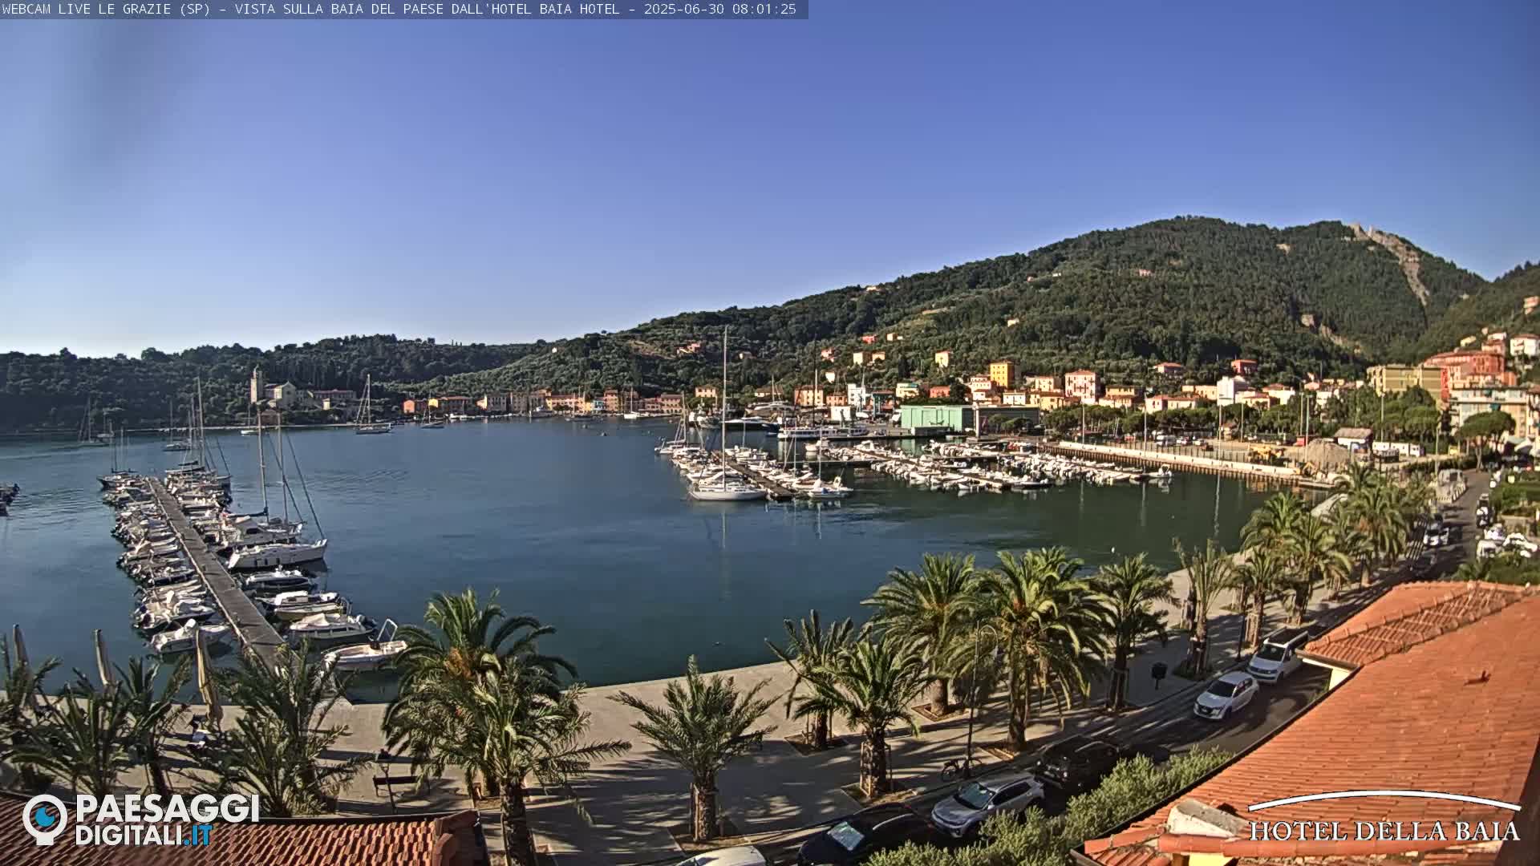Click the webcam title and timestamp caption
1540x866 pixels.
(x=399, y=9)
